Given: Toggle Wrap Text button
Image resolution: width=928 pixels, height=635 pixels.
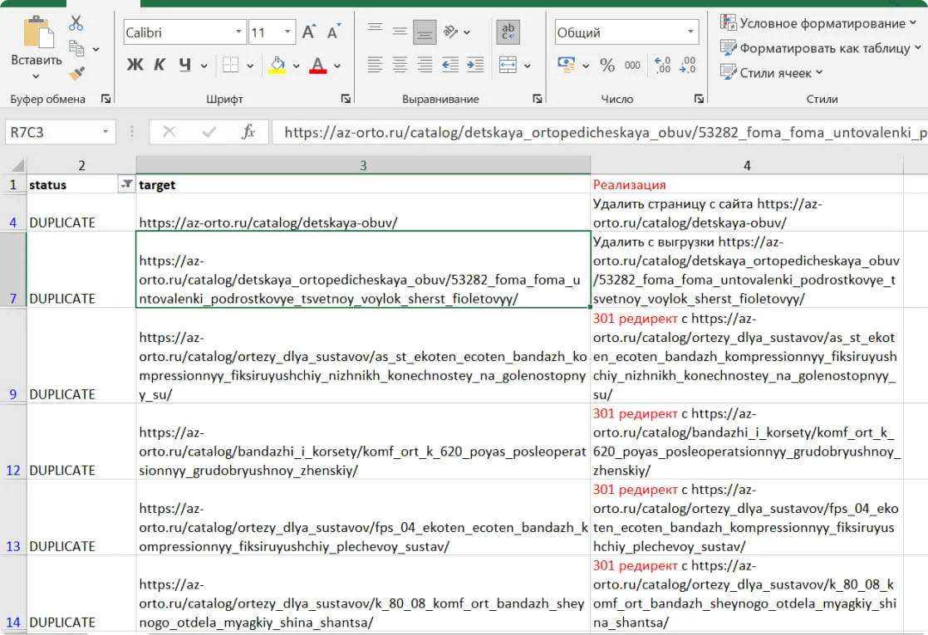Looking at the screenshot, I should click(x=508, y=32).
